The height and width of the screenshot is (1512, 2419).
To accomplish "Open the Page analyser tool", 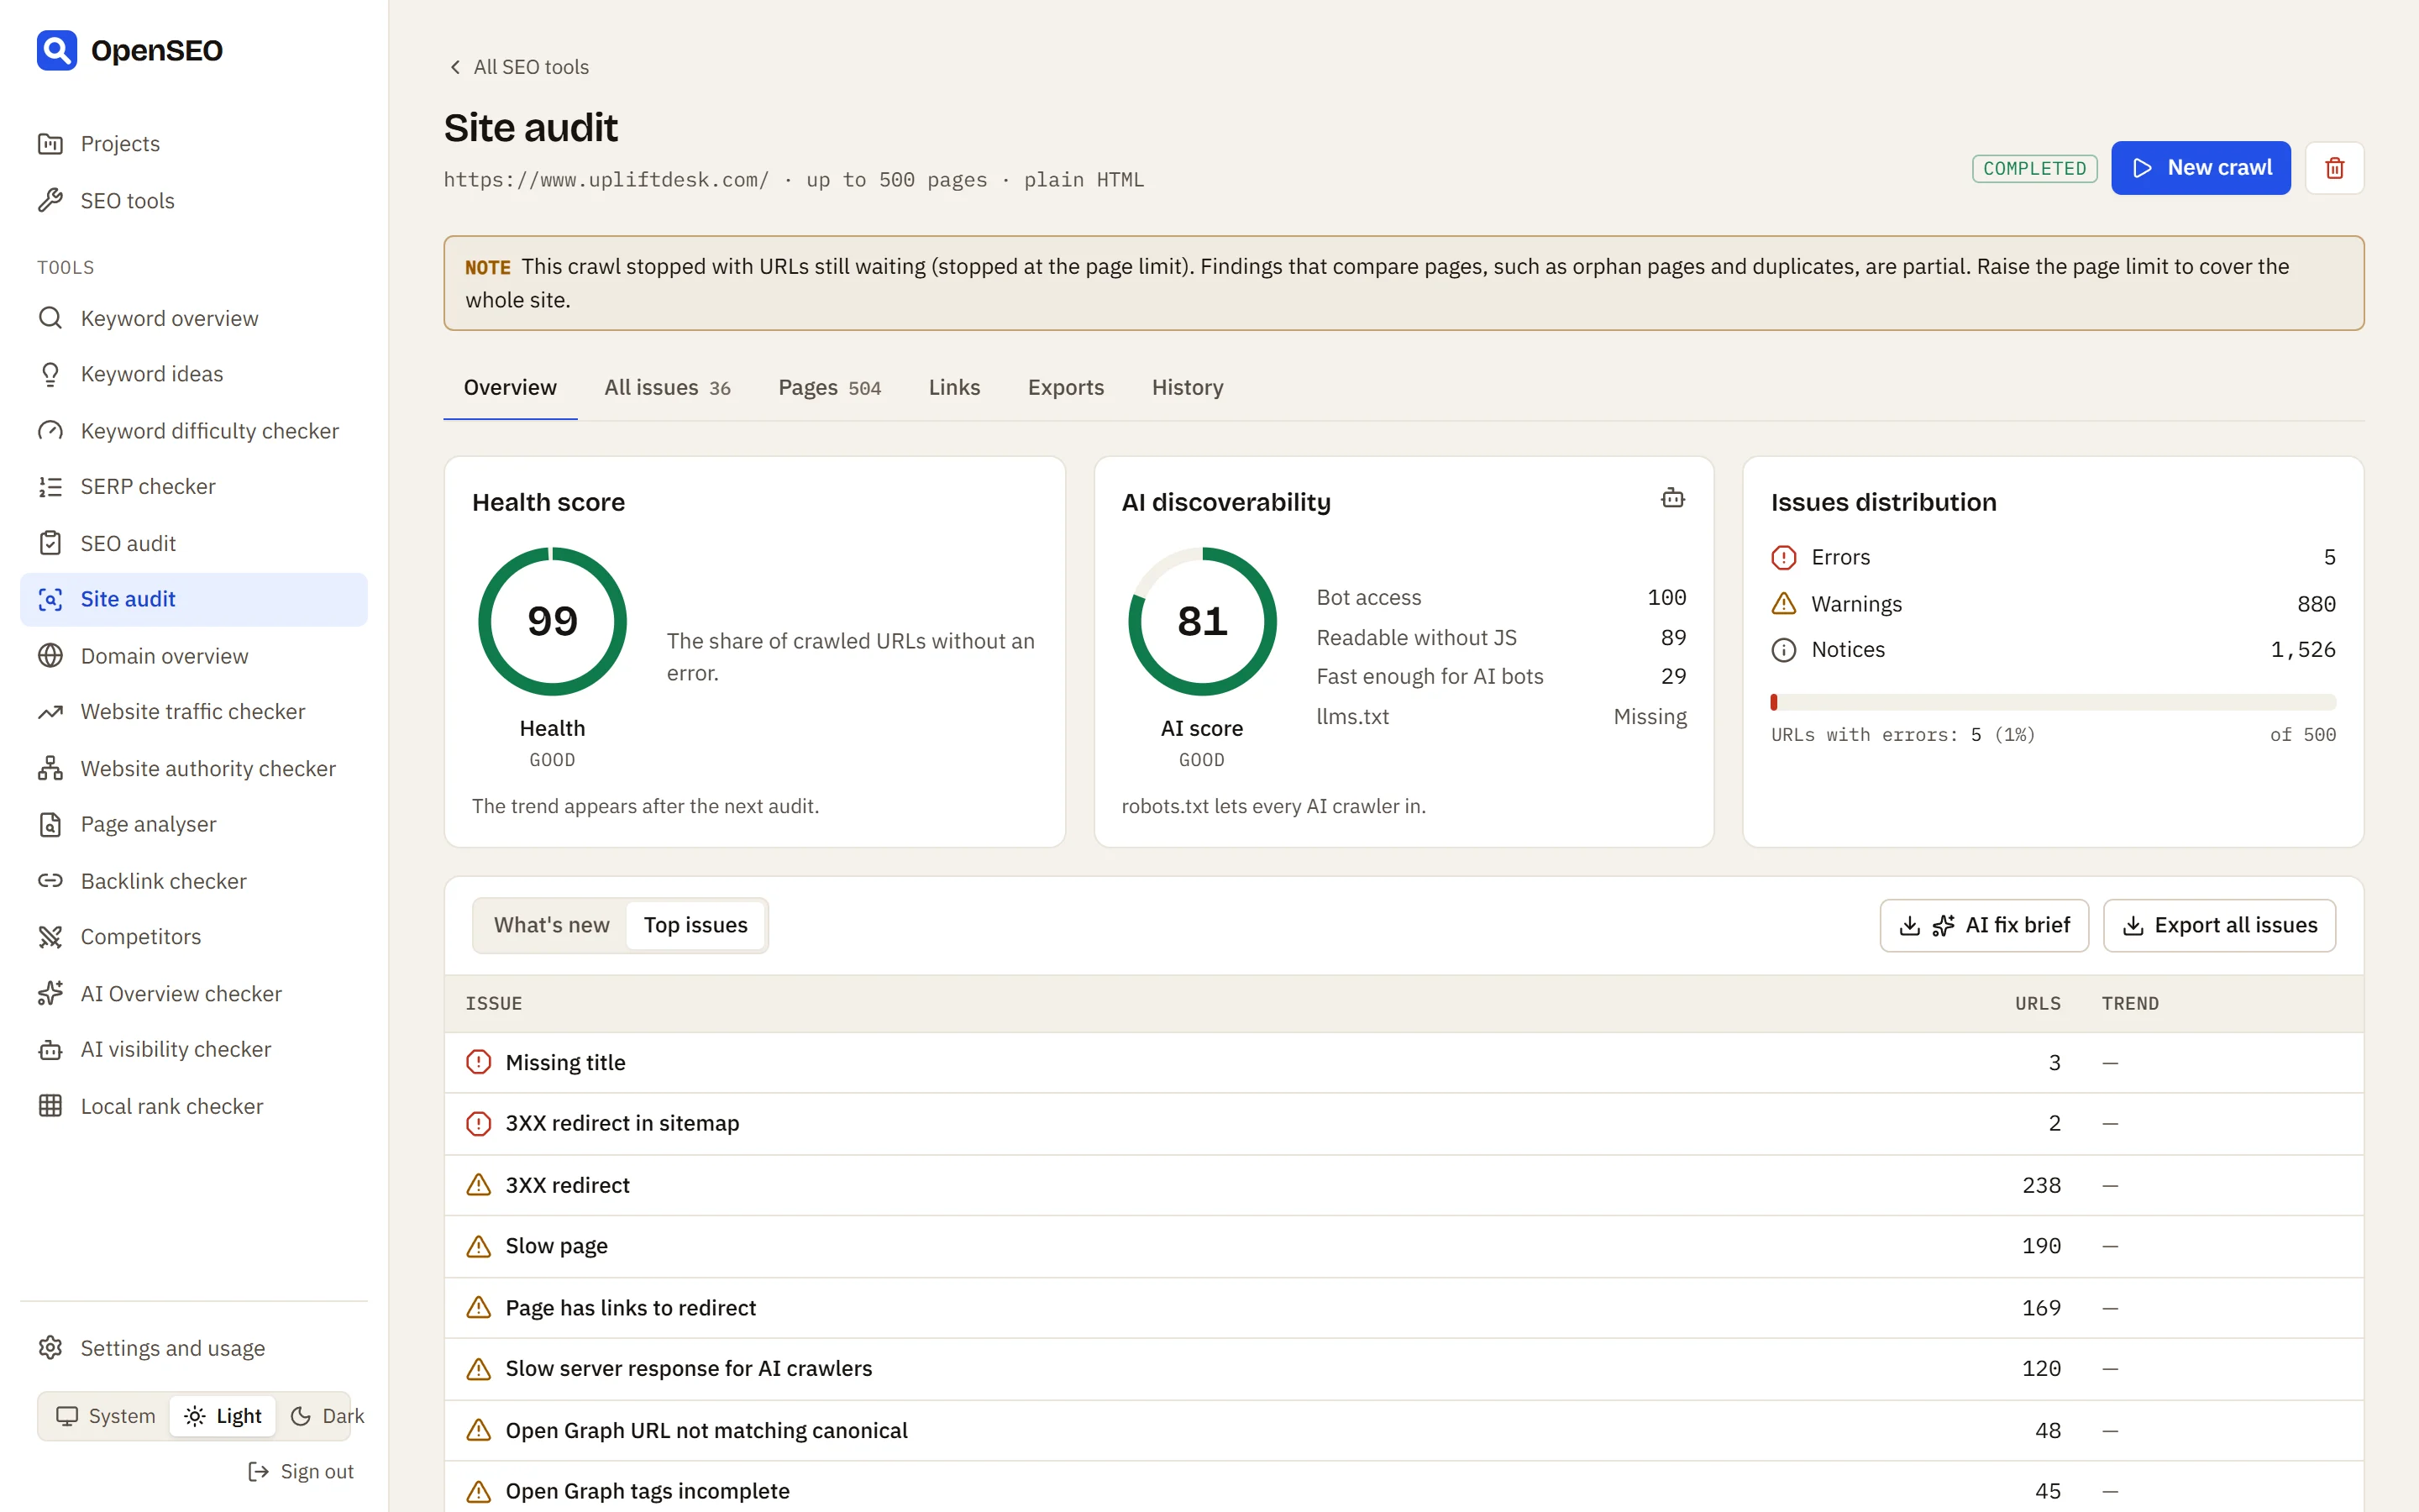I will [194, 824].
